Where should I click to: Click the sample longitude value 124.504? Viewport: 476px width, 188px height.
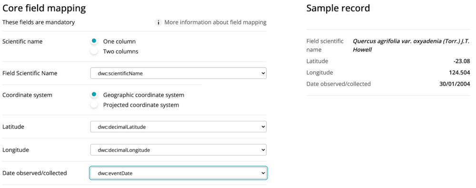[x=460, y=73]
